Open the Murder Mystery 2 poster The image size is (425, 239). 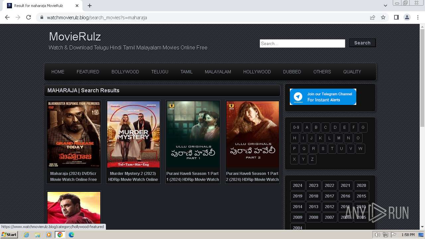pyautogui.click(x=133, y=134)
